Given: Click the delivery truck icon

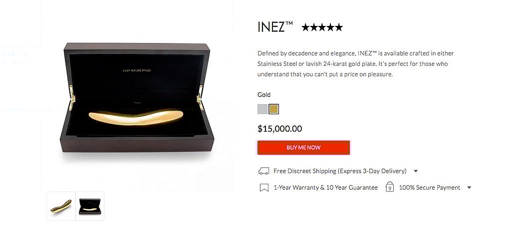Looking at the screenshot, I should [263, 171].
